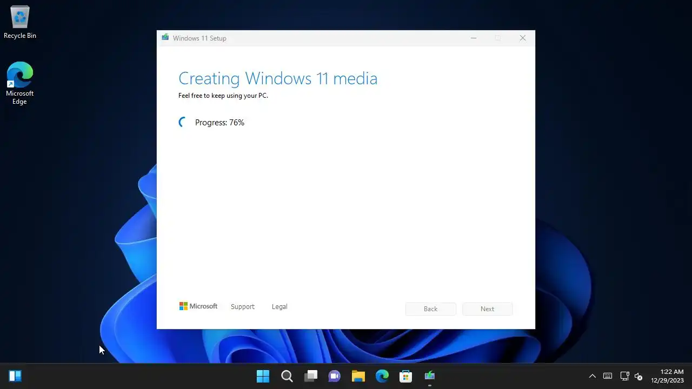Image resolution: width=692 pixels, height=389 pixels.
Task: Open the Widgets panel from the taskbar
Action: click(15, 376)
